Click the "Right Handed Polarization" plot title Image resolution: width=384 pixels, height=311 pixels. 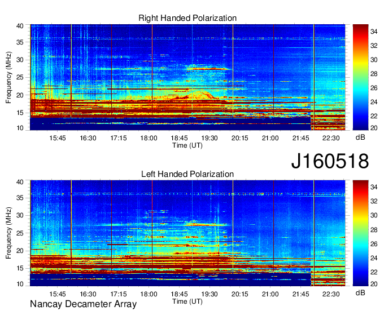pyautogui.click(x=187, y=18)
